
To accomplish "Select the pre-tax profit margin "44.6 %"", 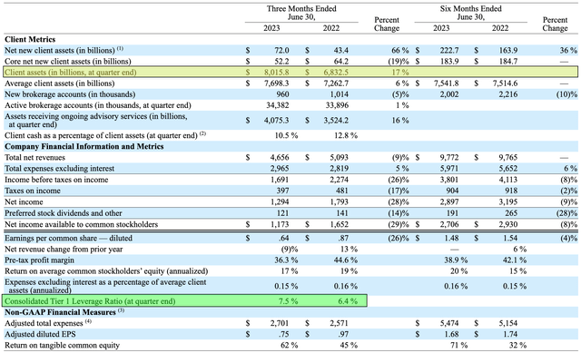I will coord(346,260).
